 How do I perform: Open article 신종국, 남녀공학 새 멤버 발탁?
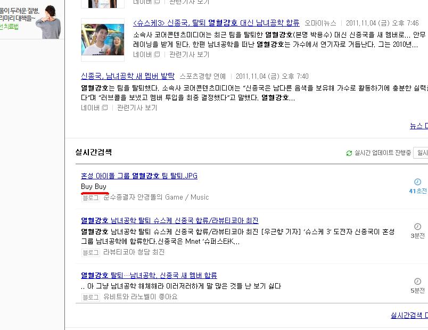click(x=128, y=76)
